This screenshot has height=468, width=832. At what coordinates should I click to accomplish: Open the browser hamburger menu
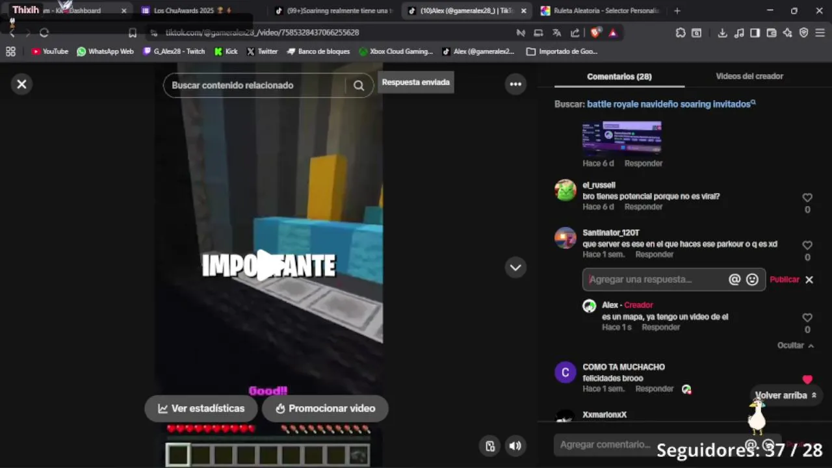tap(820, 32)
